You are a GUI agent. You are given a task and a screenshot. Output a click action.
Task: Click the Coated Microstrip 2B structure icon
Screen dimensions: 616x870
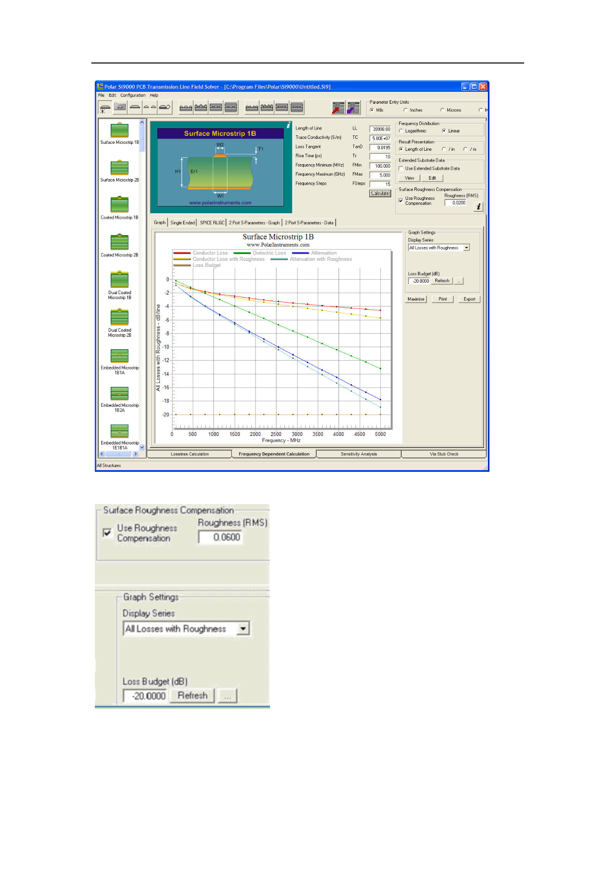pyautogui.click(x=119, y=243)
